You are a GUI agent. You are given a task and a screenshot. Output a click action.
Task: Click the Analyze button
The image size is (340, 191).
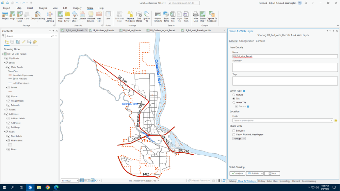click(237, 173)
